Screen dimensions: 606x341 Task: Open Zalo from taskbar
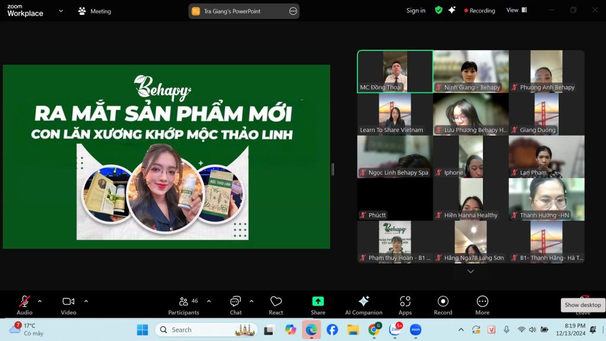point(395,330)
